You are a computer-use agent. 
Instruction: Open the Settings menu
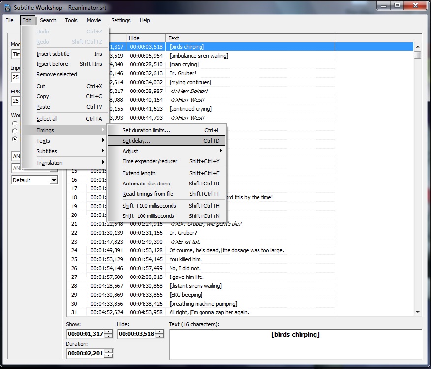coord(121,20)
